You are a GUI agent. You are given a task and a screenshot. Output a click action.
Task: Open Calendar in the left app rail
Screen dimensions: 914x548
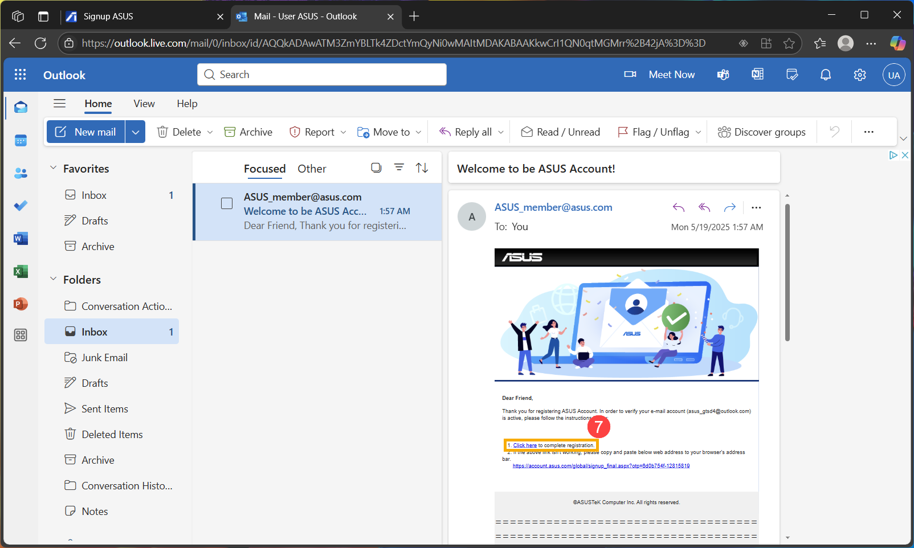pyautogui.click(x=21, y=140)
